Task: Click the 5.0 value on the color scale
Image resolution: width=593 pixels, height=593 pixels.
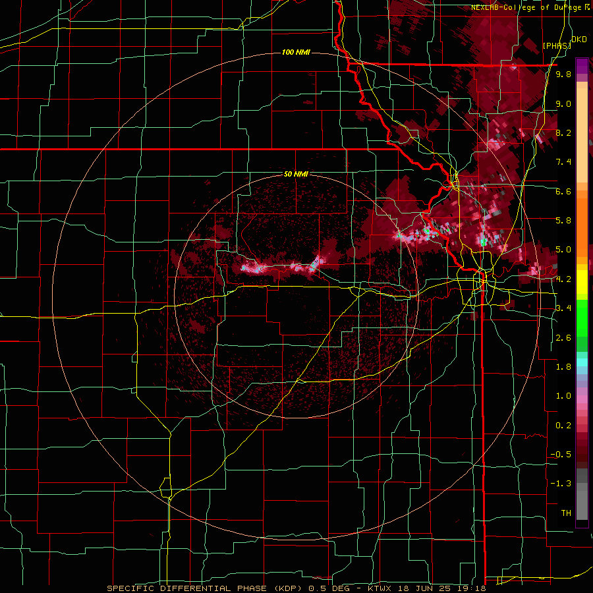Action: tap(563, 250)
